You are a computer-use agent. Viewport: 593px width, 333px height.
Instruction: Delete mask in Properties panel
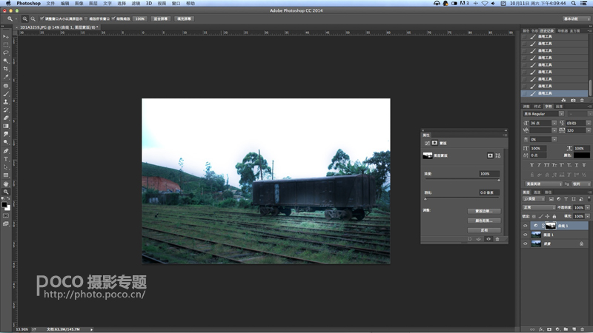tap(497, 239)
